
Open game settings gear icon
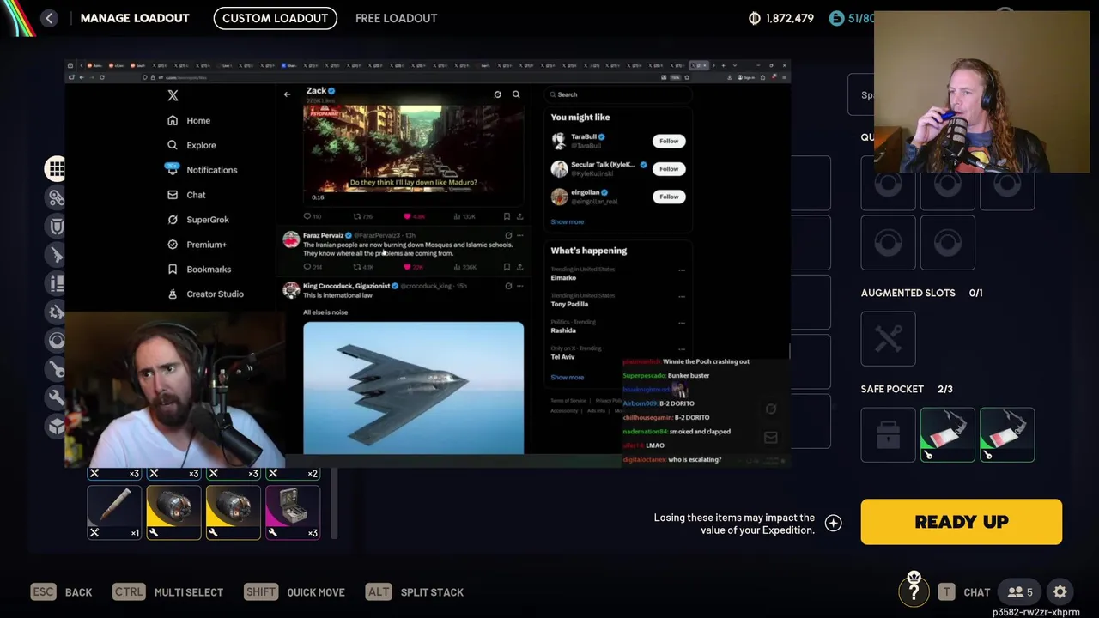pyautogui.click(x=1060, y=592)
